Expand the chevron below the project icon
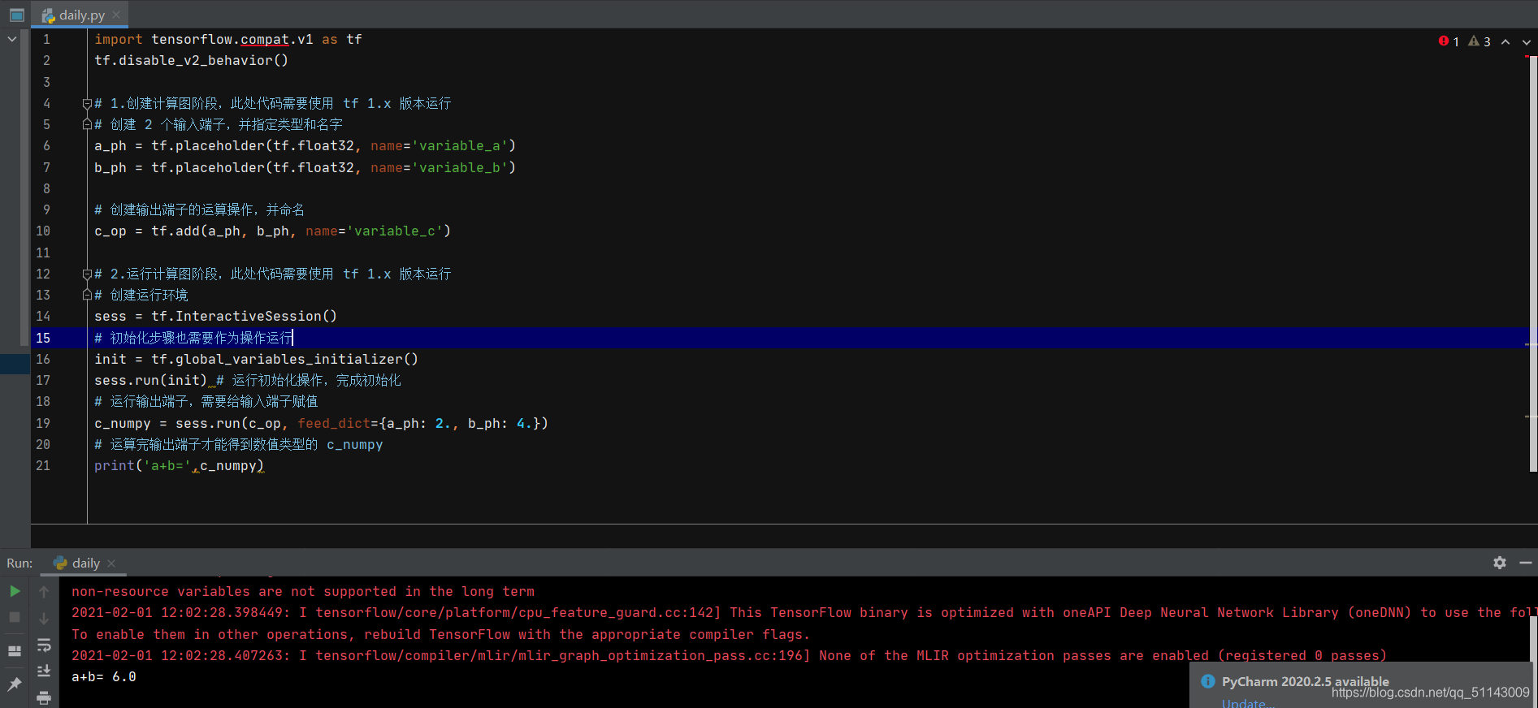The width and height of the screenshot is (1538, 708). point(12,39)
